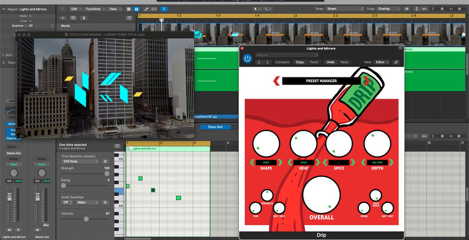Click Copy in the plugin header
This screenshot has width=469, height=240.
300,62
